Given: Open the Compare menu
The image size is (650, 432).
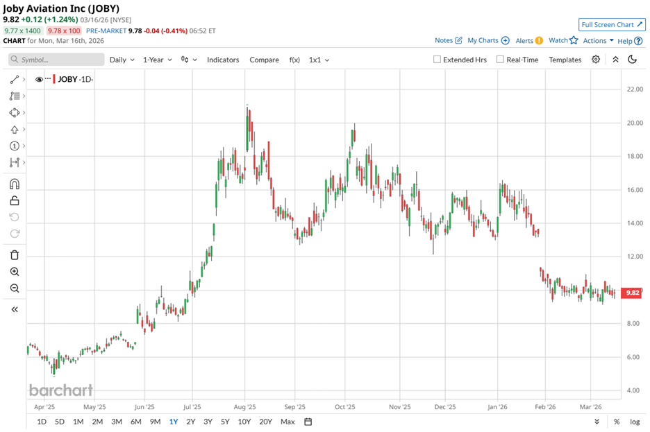Looking at the screenshot, I should [x=264, y=60].
